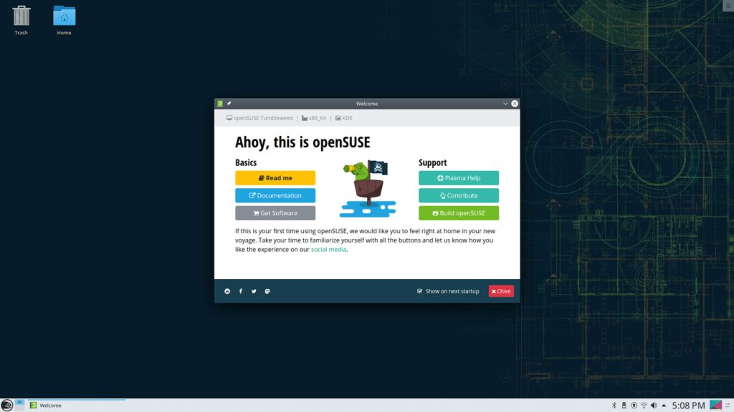The width and height of the screenshot is (734, 412).
Task: Click the Plasma Help button
Action: (x=459, y=177)
